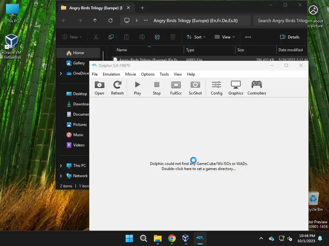Click the Open icon in Dolphin toolbar

tap(100, 88)
